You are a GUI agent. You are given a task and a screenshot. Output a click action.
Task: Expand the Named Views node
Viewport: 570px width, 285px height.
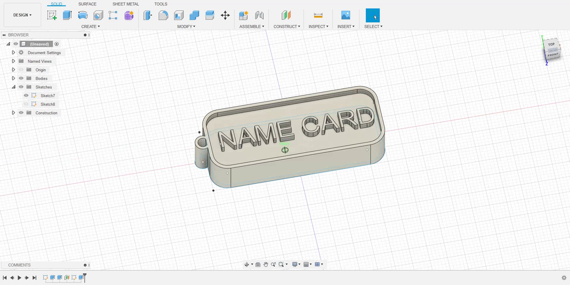pyautogui.click(x=13, y=61)
